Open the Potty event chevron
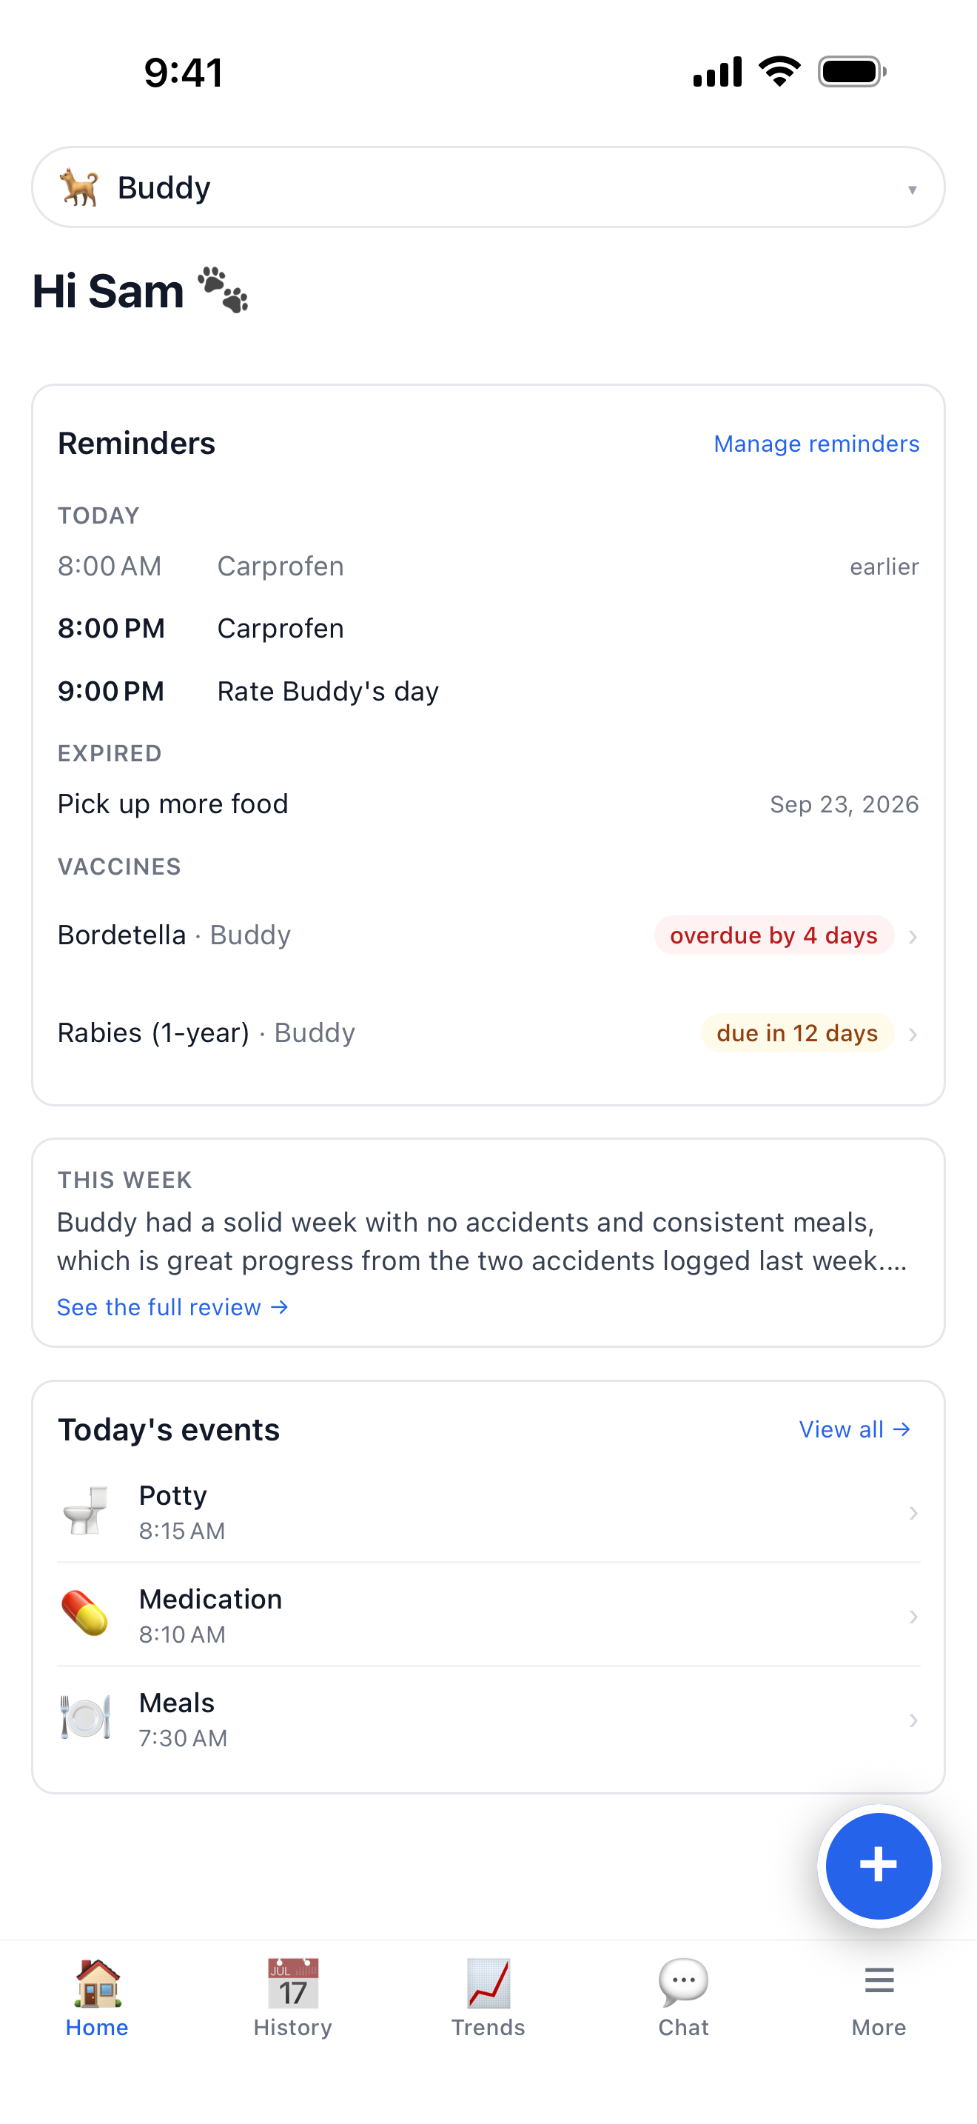 [913, 1513]
